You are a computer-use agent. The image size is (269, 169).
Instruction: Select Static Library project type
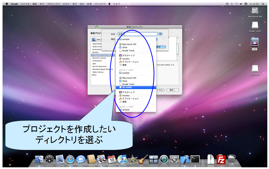click(x=98, y=72)
